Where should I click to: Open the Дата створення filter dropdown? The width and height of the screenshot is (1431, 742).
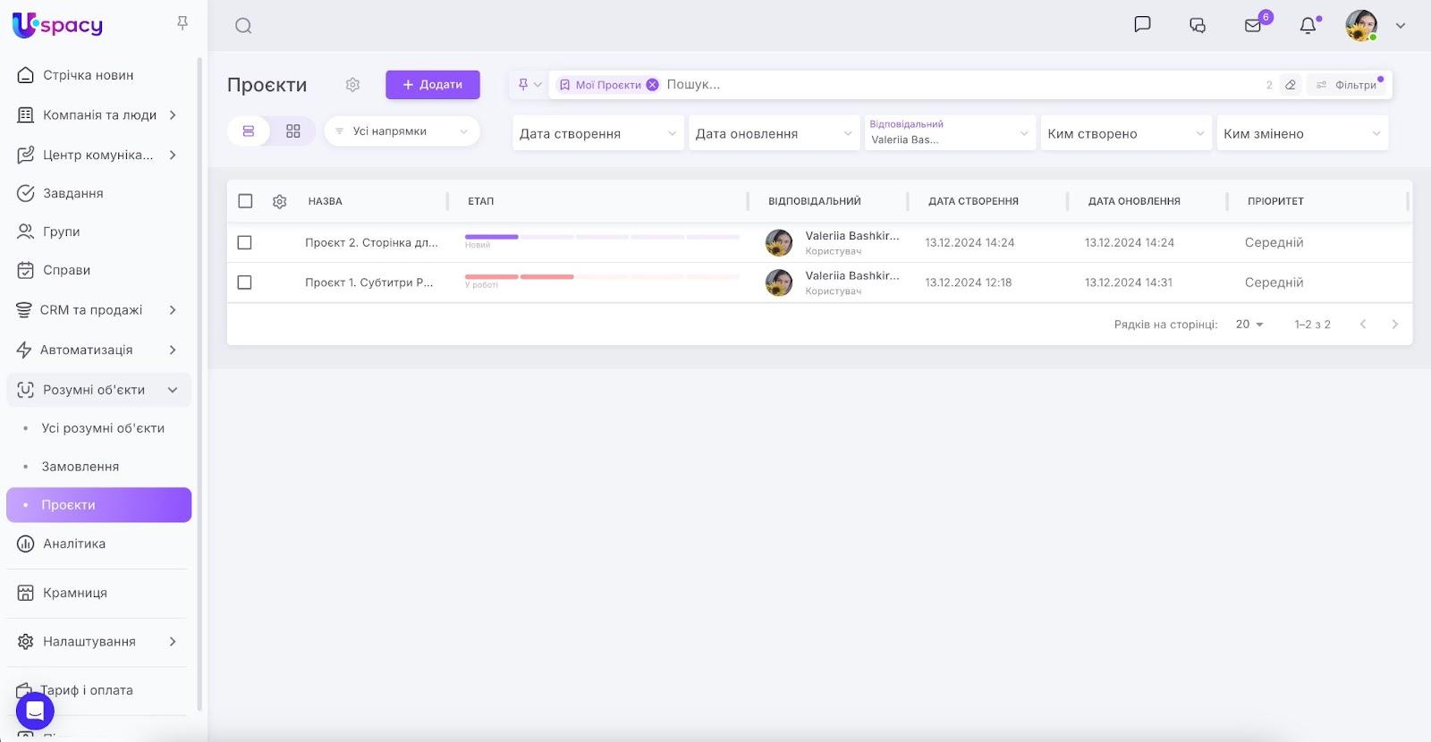(597, 134)
